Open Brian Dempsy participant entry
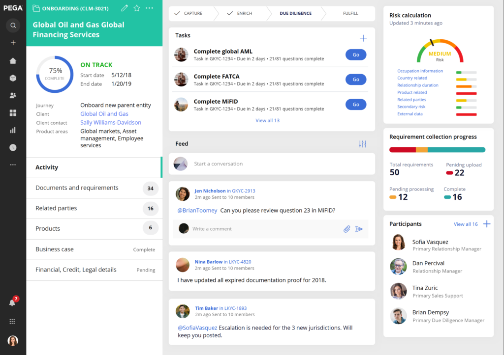Image resolution: width=504 pixels, height=355 pixels. pos(438,316)
